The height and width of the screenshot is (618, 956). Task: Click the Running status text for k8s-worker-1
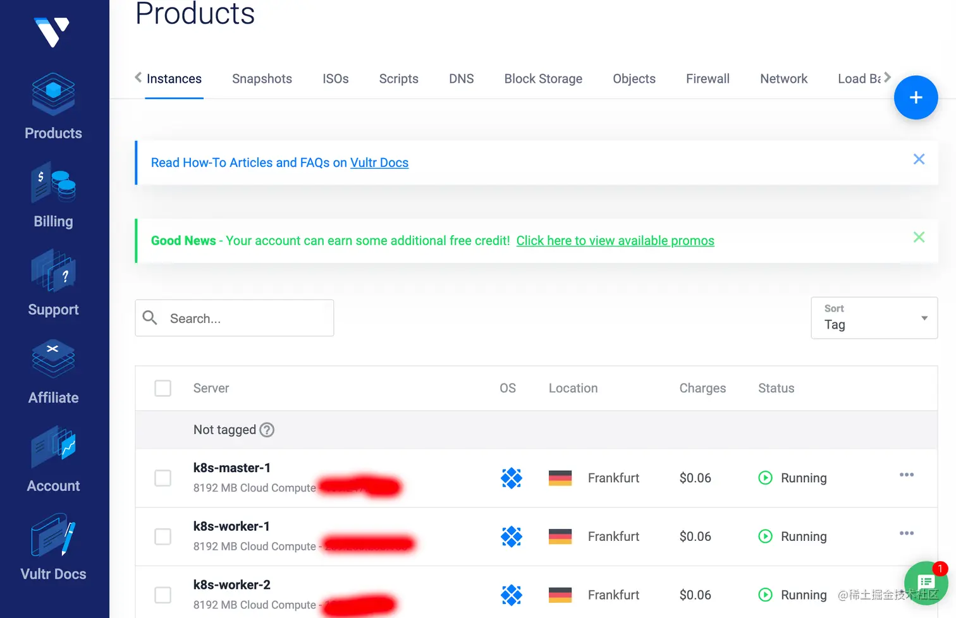804,536
